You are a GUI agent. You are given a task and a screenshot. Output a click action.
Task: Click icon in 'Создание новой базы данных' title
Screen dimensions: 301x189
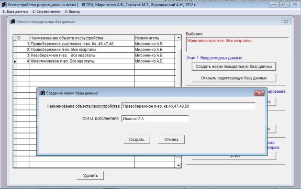(x=42, y=93)
